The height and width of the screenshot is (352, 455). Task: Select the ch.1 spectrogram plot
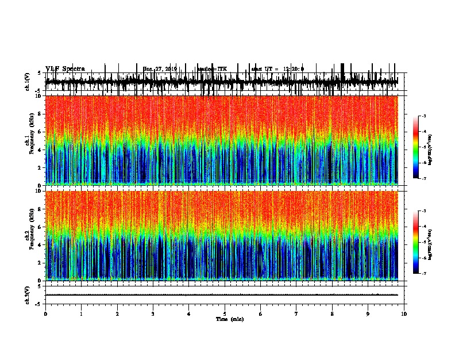tap(221, 140)
